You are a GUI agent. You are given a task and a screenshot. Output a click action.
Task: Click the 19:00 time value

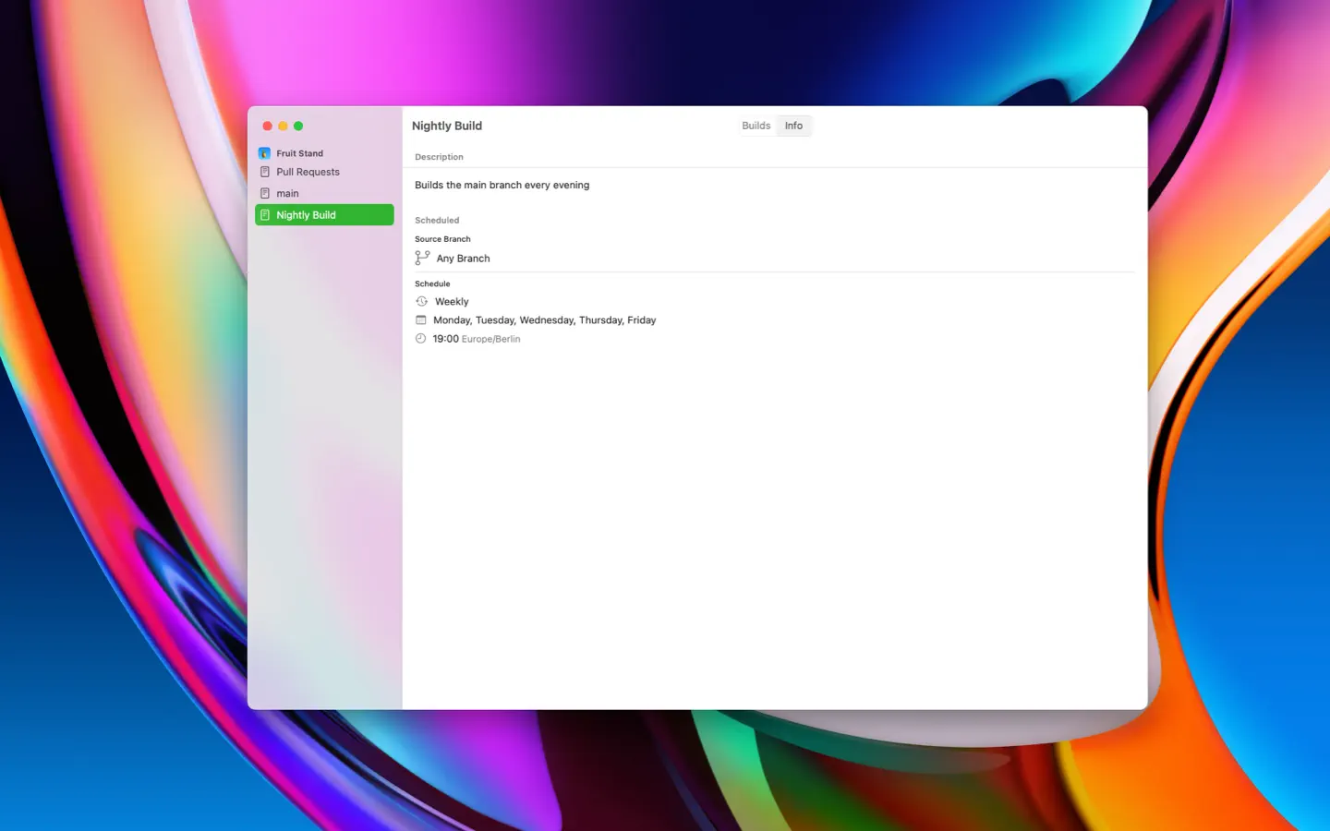point(445,339)
